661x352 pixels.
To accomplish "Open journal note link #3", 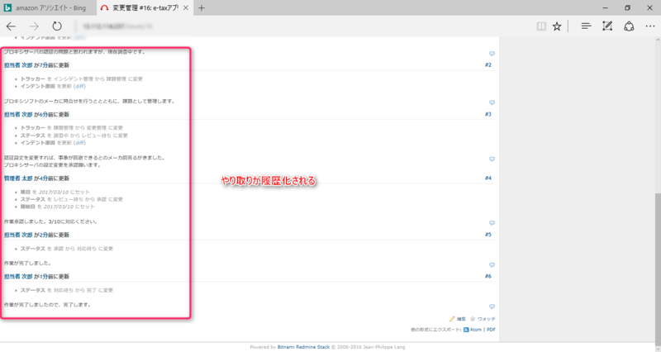I will point(487,114).
